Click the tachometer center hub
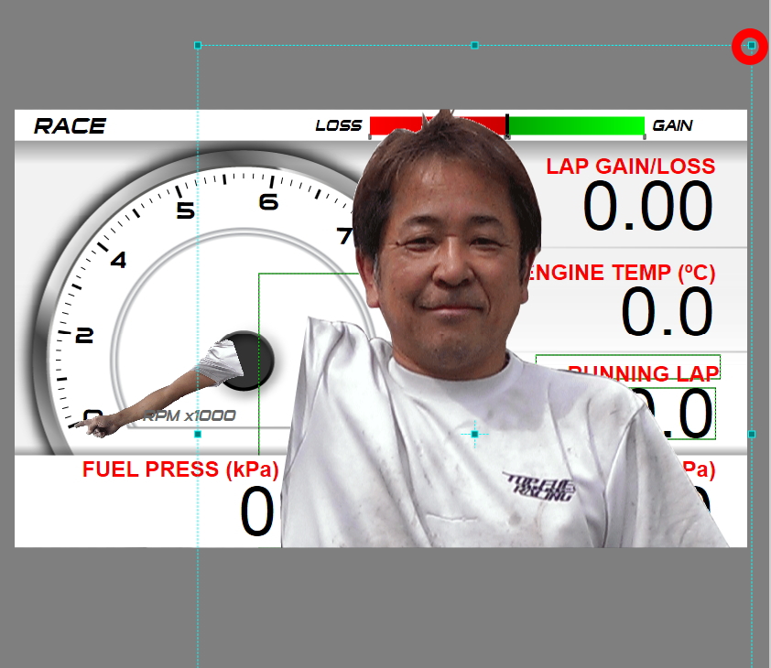Viewport: 771px width, 668px height. click(251, 361)
